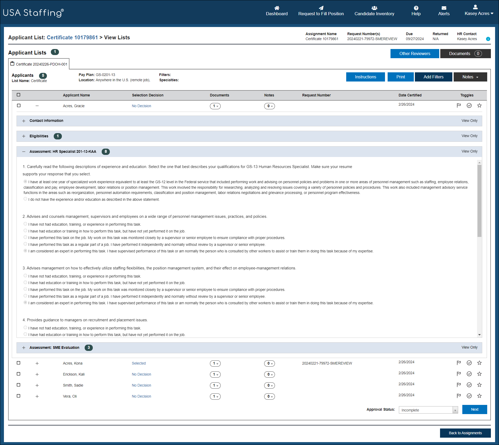The width and height of the screenshot is (499, 445).
Task: Click the Request to Fill Position paper plane icon
Action: (x=321, y=8)
